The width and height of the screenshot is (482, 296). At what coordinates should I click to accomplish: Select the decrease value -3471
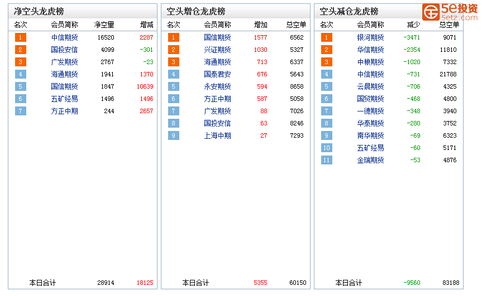pyautogui.click(x=412, y=37)
